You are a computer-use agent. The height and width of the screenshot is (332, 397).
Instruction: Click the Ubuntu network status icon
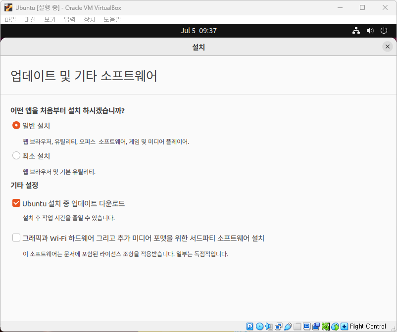coord(356,31)
